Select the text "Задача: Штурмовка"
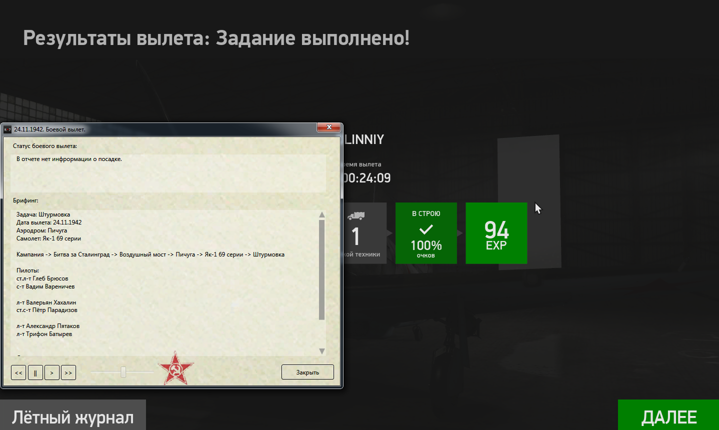This screenshot has height=430, width=719. [43, 214]
